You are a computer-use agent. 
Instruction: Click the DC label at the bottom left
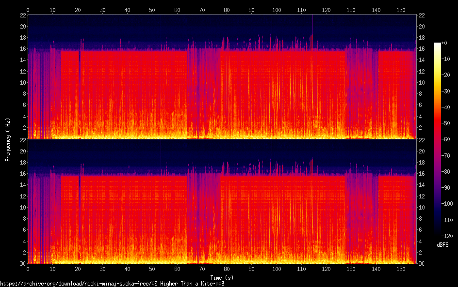[22, 264]
